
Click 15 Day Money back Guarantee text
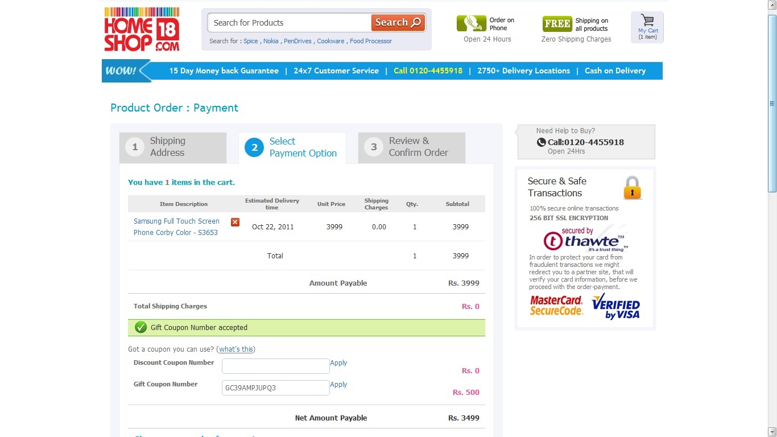tap(224, 71)
